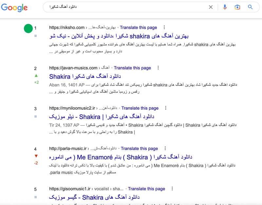
Task: Click the green up arrow rank indicator
Action: (x=36, y=76)
